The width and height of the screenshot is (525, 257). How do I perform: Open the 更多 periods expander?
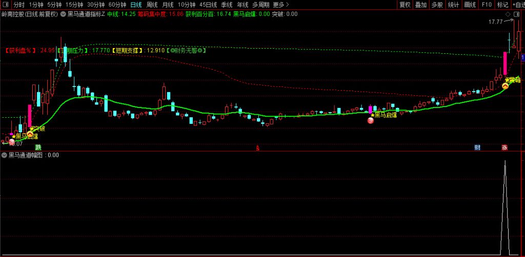(x=280, y=5)
